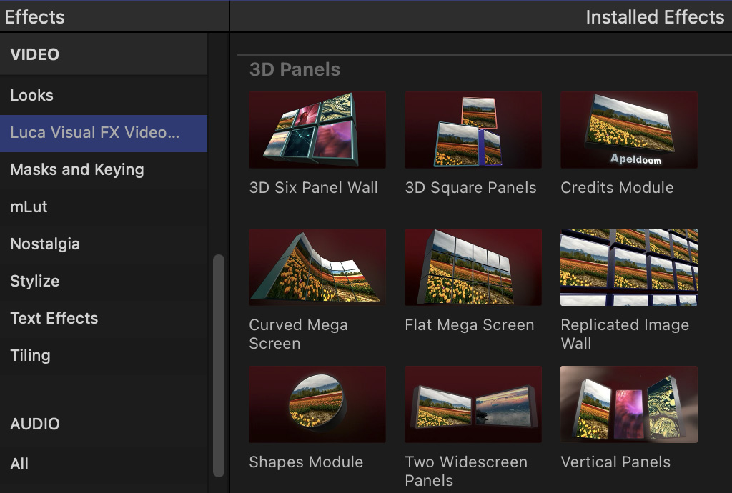Open the Stylize effects category
This screenshot has width=732, height=493.
pyautogui.click(x=35, y=282)
